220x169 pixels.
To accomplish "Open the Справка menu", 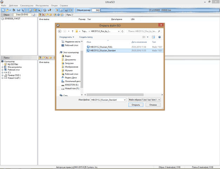I will (64, 6).
